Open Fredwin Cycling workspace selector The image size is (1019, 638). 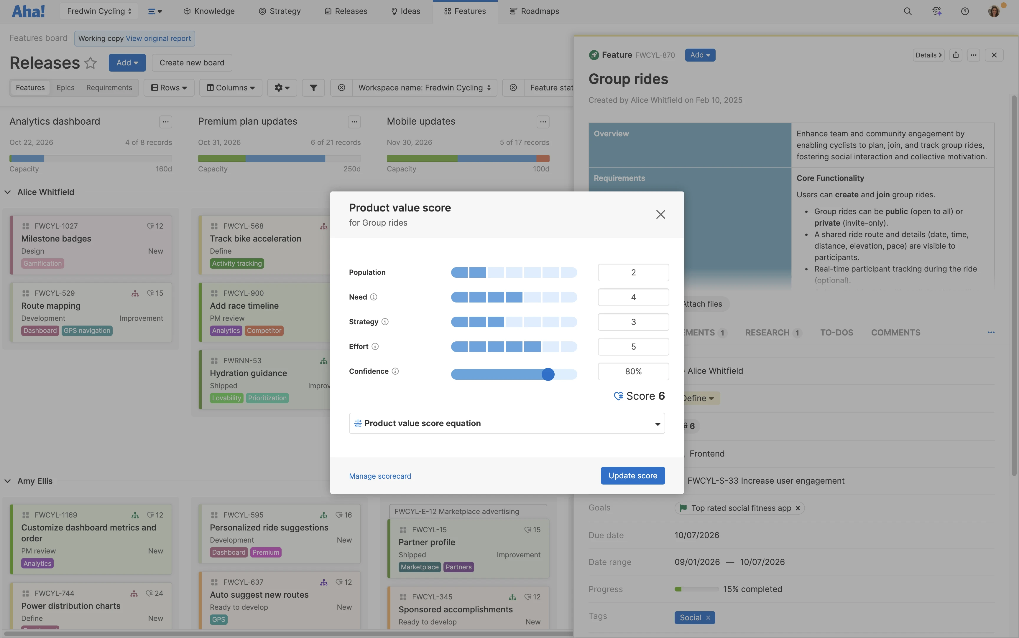[99, 11]
